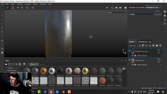Add a new paint layer
This screenshot has width=167, height=94.
coord(147,46)
